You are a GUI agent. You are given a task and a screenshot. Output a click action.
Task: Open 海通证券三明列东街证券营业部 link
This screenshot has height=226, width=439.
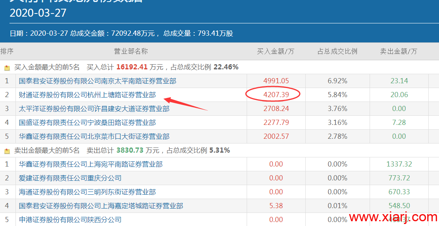pos(87,192)
